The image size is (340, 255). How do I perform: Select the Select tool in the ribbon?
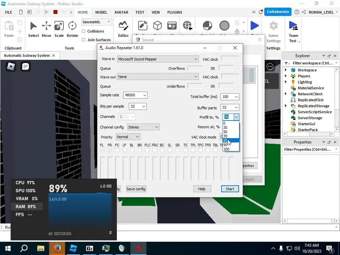34,29
